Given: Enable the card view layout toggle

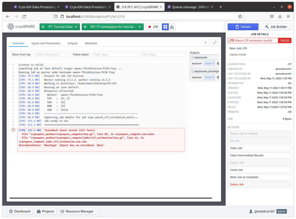Looking at the screenshot, I should [165, 27].
